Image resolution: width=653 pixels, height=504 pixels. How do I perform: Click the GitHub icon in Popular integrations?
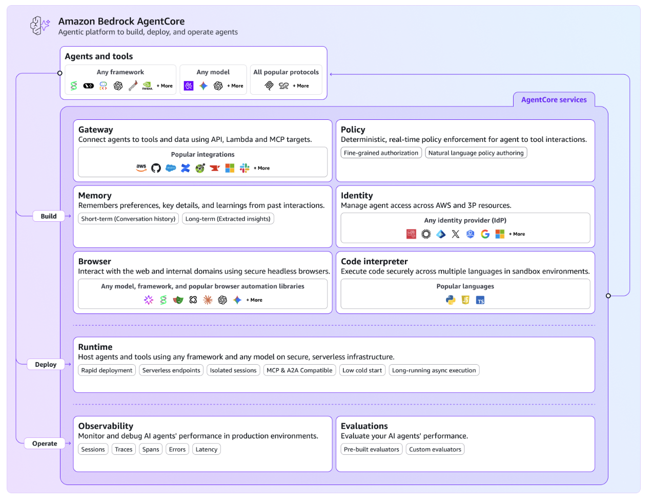(156, 168)
